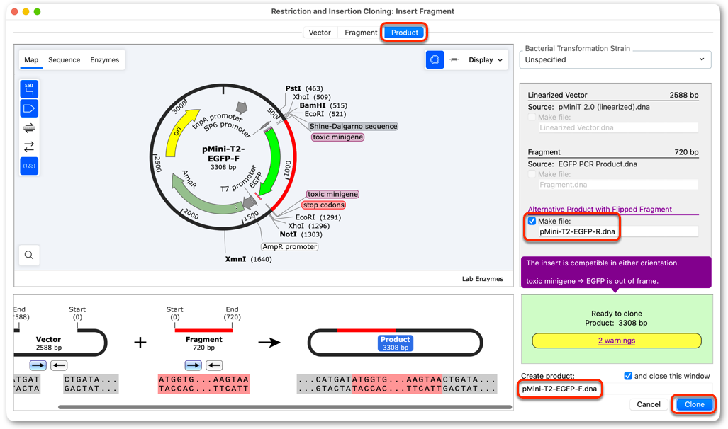Open the Bacterial Transformation Strain dropdown
728x429 pixels.
coord(615,60)
